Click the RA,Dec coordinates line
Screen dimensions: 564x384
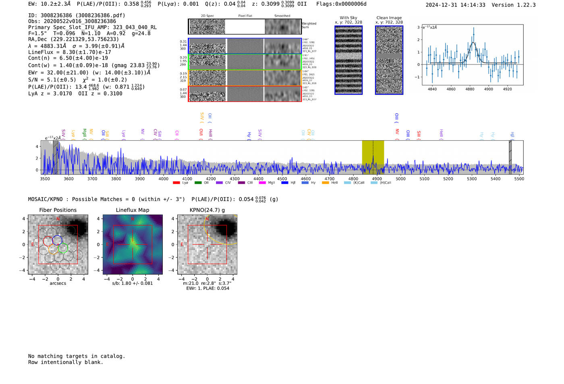(x=74, y=39)
